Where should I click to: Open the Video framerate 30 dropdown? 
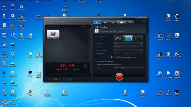(128, 50)
